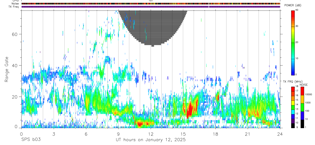This screenshot has width=315, height=145.
Task: Click the "TX Freq" row label at top left
Action: [14, 7]
